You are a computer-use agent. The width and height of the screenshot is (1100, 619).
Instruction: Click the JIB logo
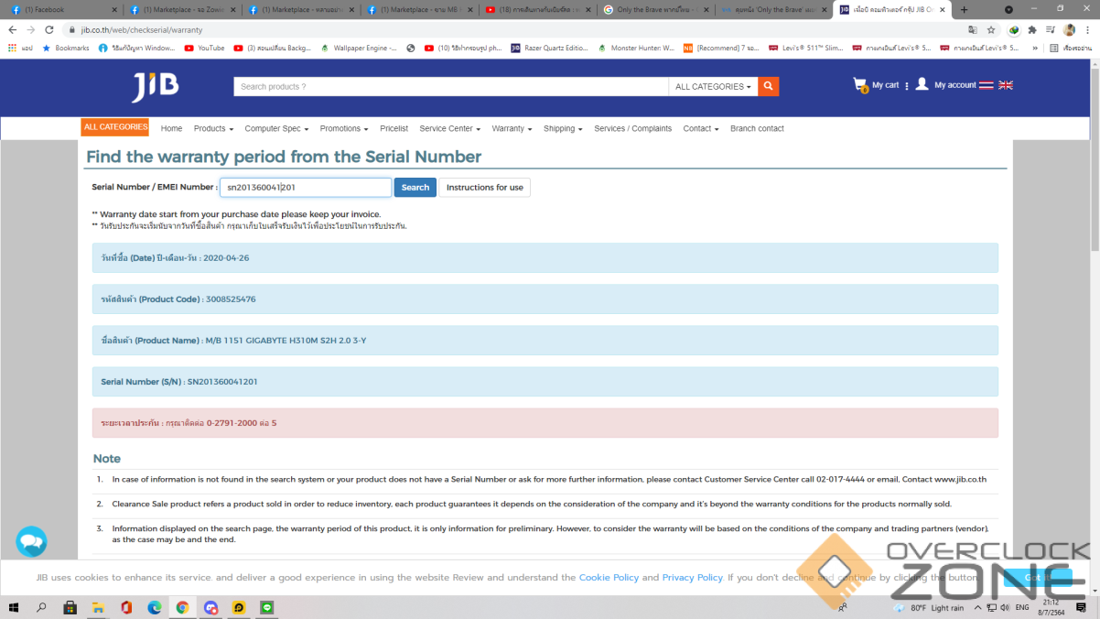(156, 87)
